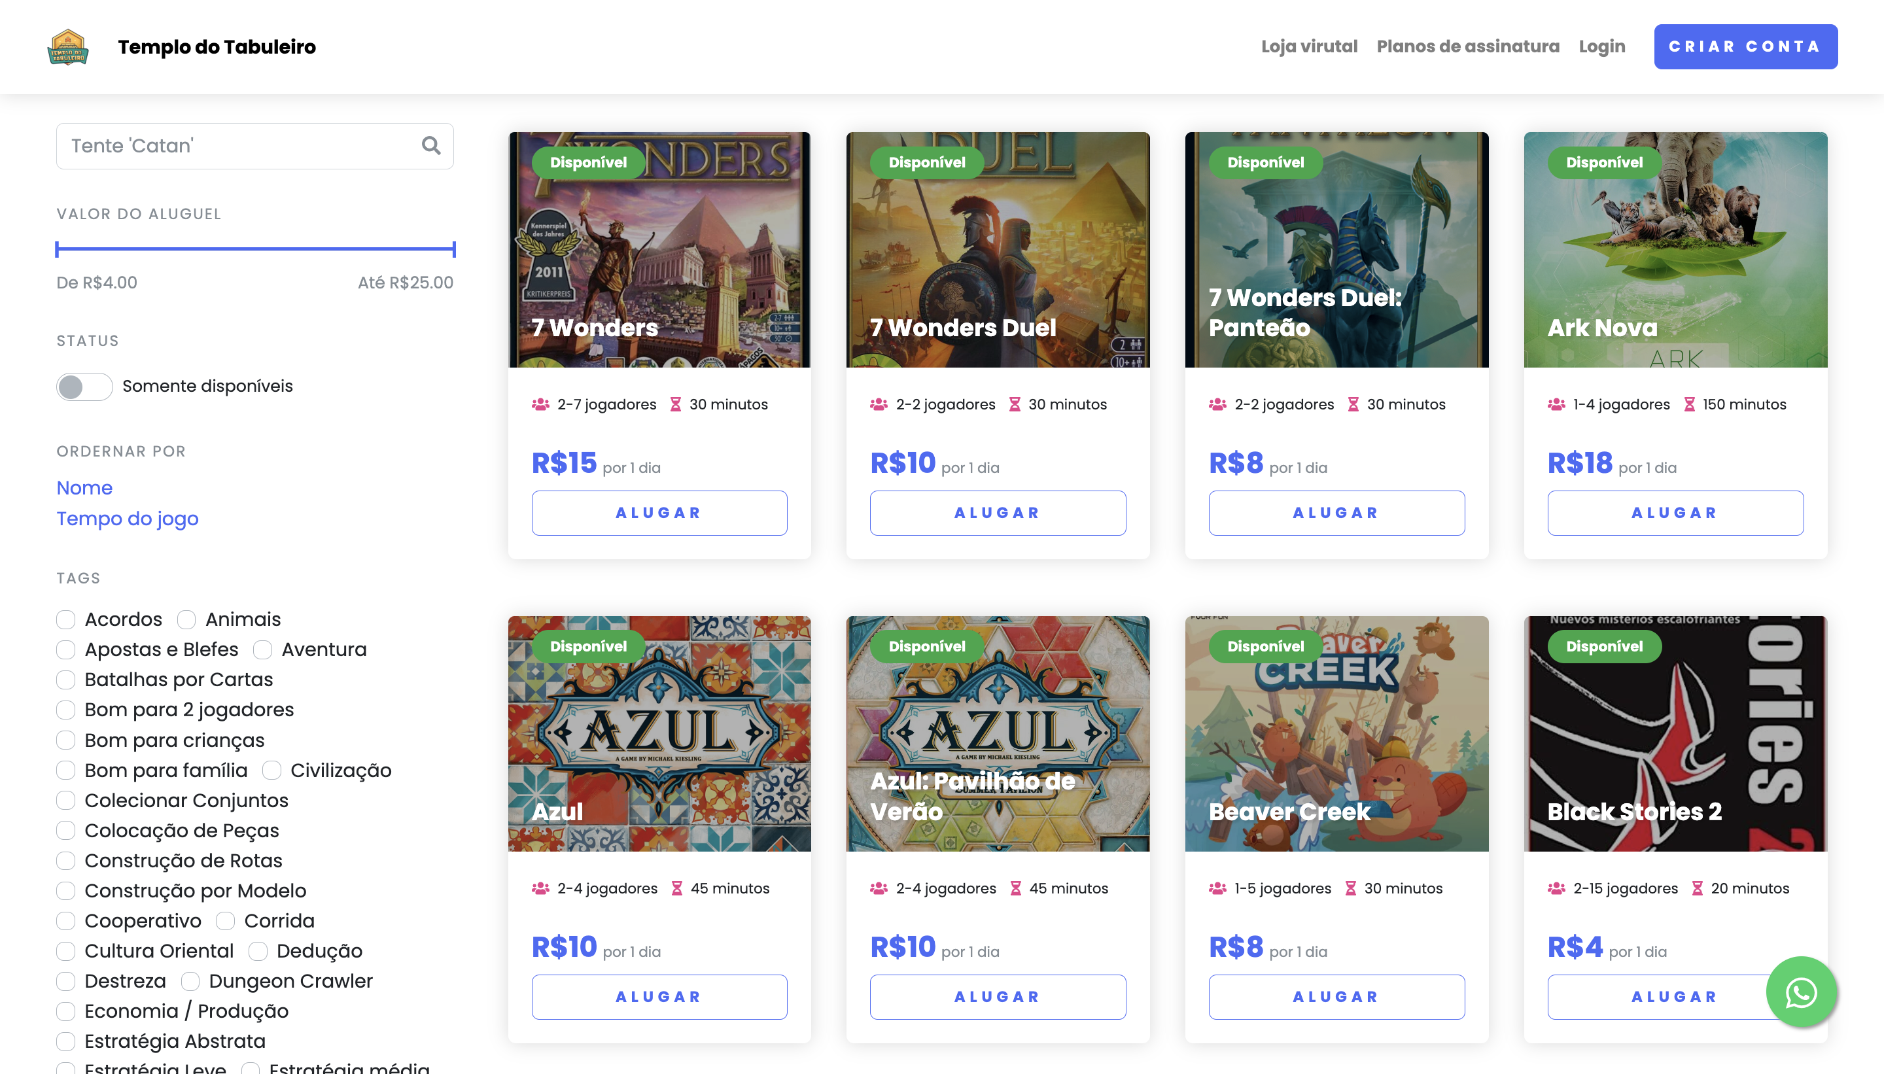Click hourglass icon on Beaver Creek card
Image resolution: width=1884 pixels, height=1074 pixels.
(x=1351, y=888)
